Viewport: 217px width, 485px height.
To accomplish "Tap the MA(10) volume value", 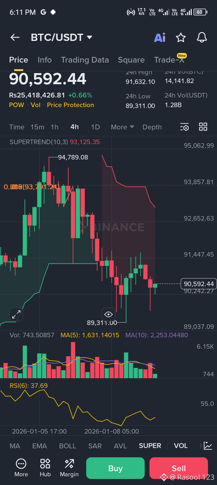I will (x=157, y=335).
